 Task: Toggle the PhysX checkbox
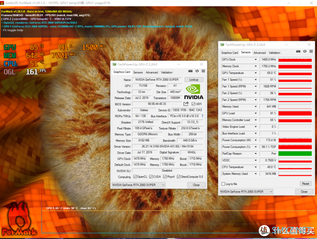(x=165, y=177)
